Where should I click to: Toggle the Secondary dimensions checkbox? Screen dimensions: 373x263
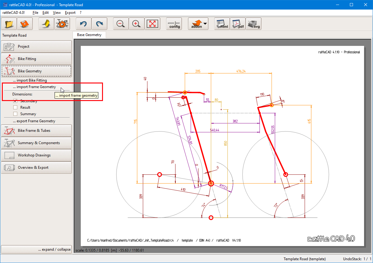(15, 101)
